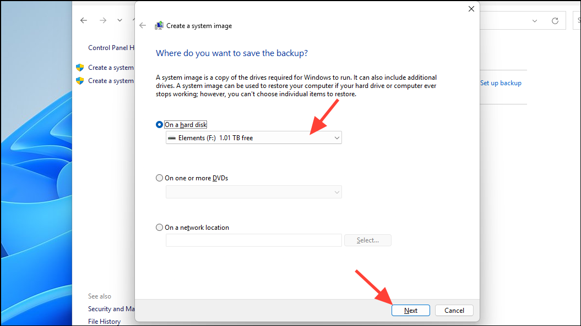The width and height of the screenshot is (581, 326).
Task: Click the Select button for network location
Action: point(367,240)
